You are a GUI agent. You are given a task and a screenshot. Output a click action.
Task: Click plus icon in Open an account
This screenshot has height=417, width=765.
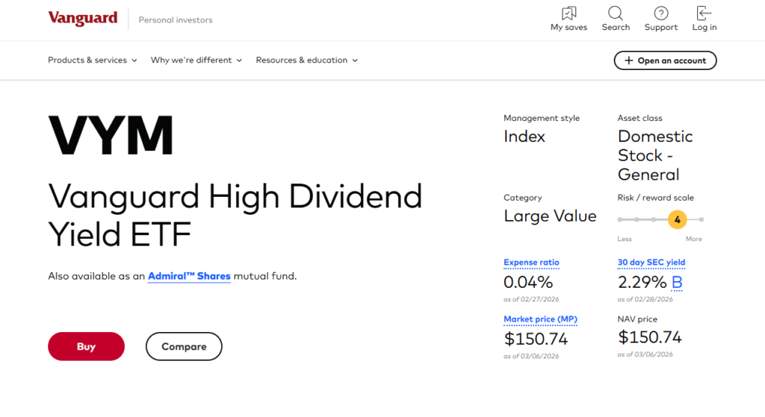[x=629, y=60]
